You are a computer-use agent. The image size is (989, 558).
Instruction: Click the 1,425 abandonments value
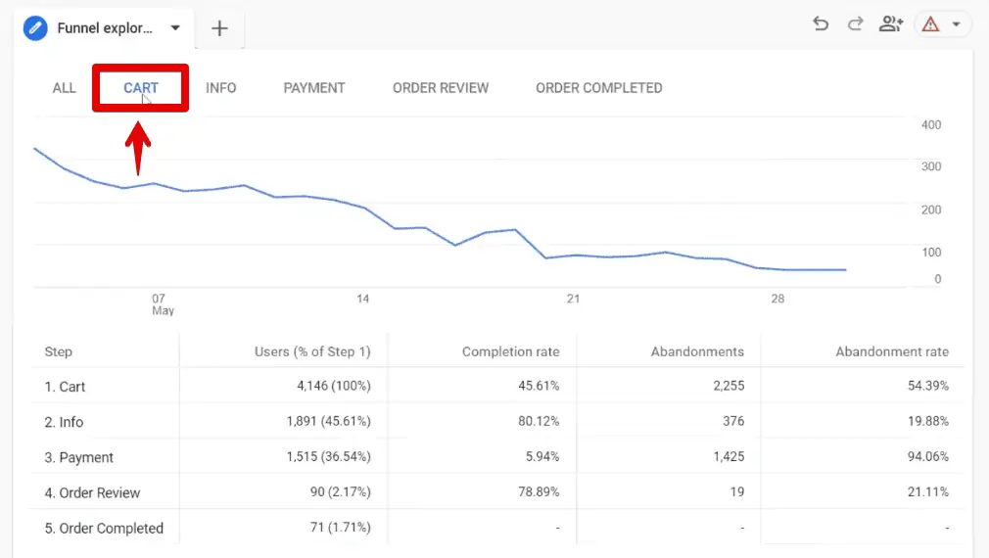click(729, 456)
